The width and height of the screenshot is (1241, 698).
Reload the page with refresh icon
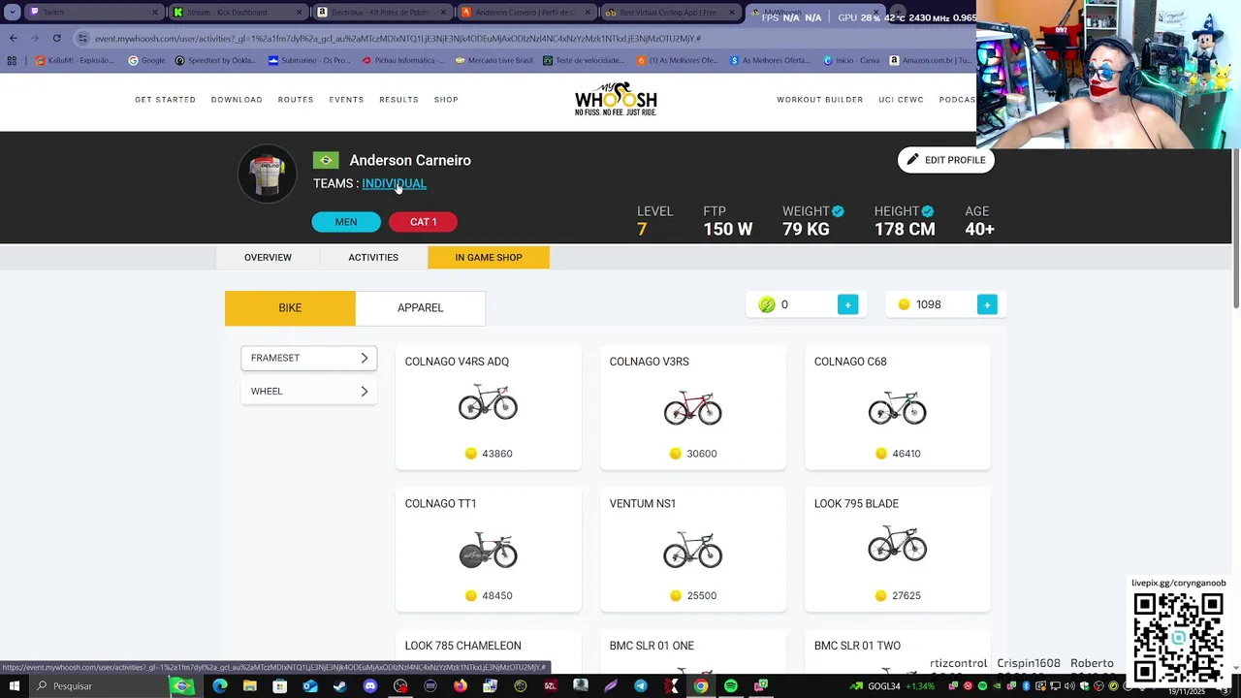click(x=56, y=38)
